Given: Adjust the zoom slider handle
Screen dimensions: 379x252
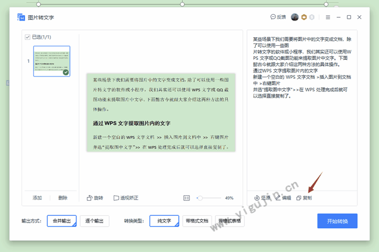Looking at the screenshot, I should 200,198.
